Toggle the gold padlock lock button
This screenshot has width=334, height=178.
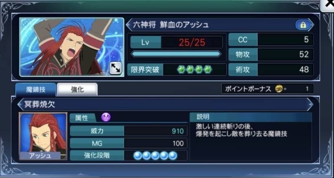(303, 25)
